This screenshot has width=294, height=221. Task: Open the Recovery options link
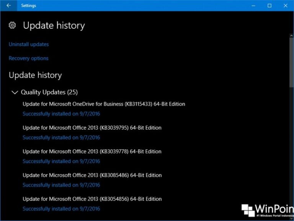pyautogui.click(x=28, y=58)
